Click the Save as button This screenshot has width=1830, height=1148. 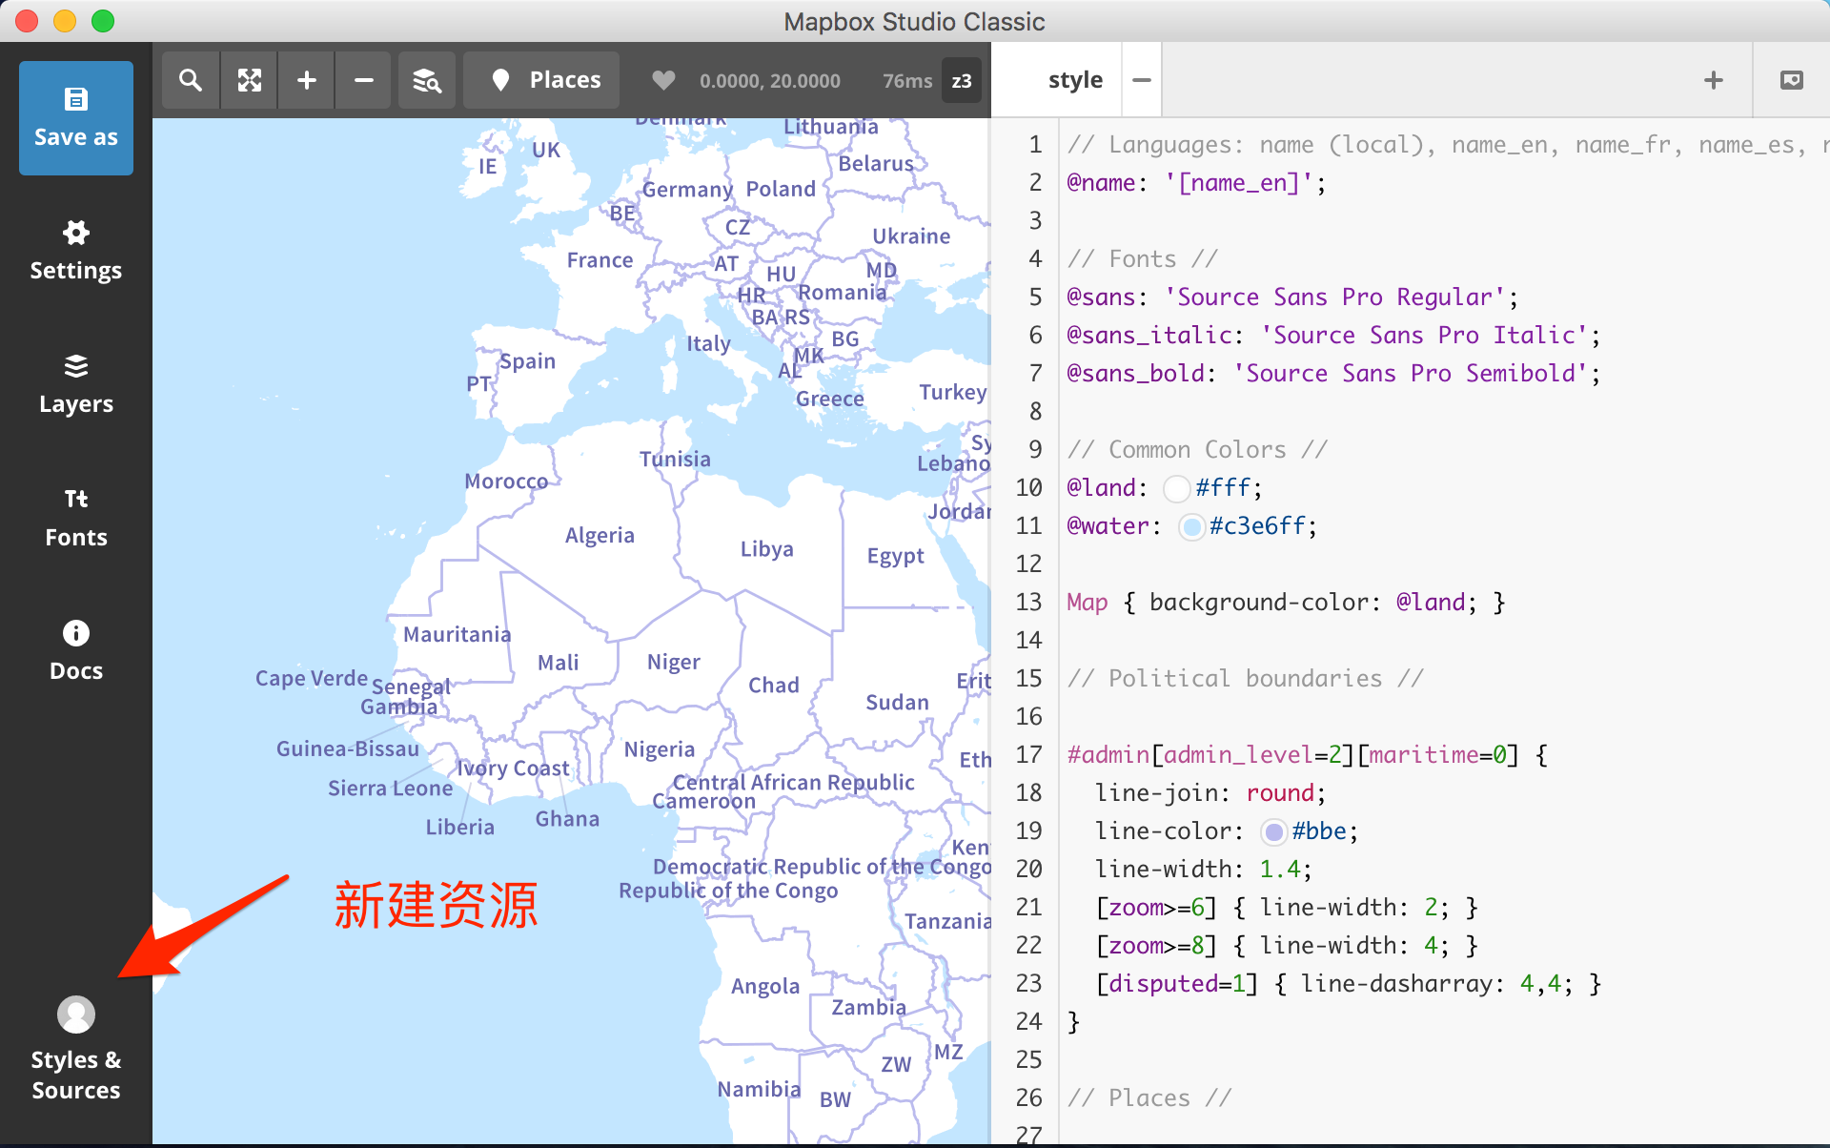[76, 118]
